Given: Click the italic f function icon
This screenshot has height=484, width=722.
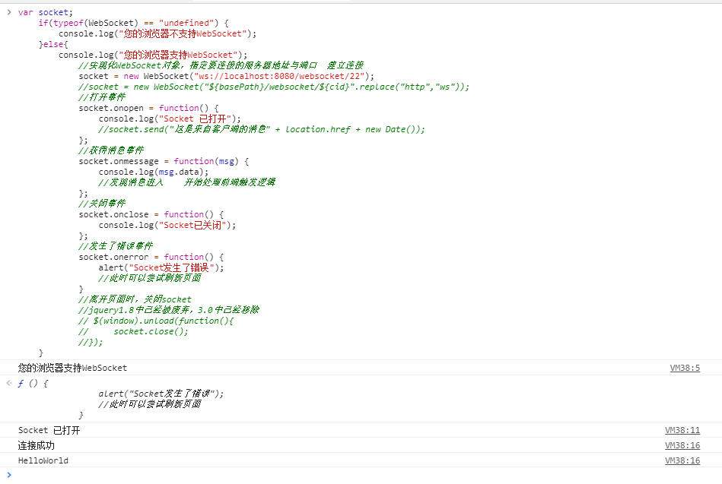Looking at the screenshot, I should click(21, 383).
